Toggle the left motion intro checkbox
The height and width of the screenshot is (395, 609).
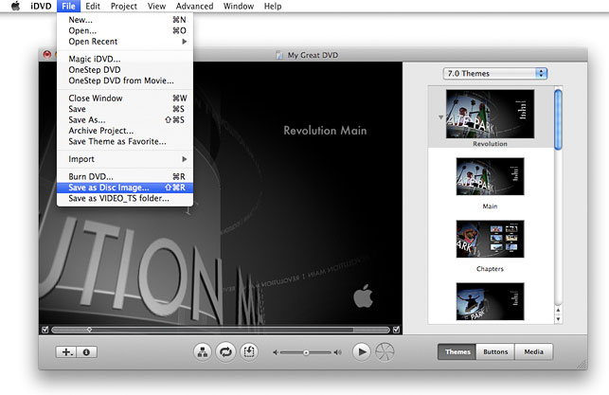pyautogui.click(x=45, y=330)
